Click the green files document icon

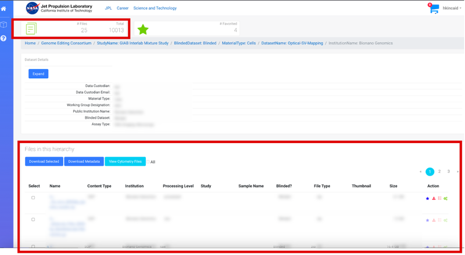pyautogui.click(x=31, y=28)
